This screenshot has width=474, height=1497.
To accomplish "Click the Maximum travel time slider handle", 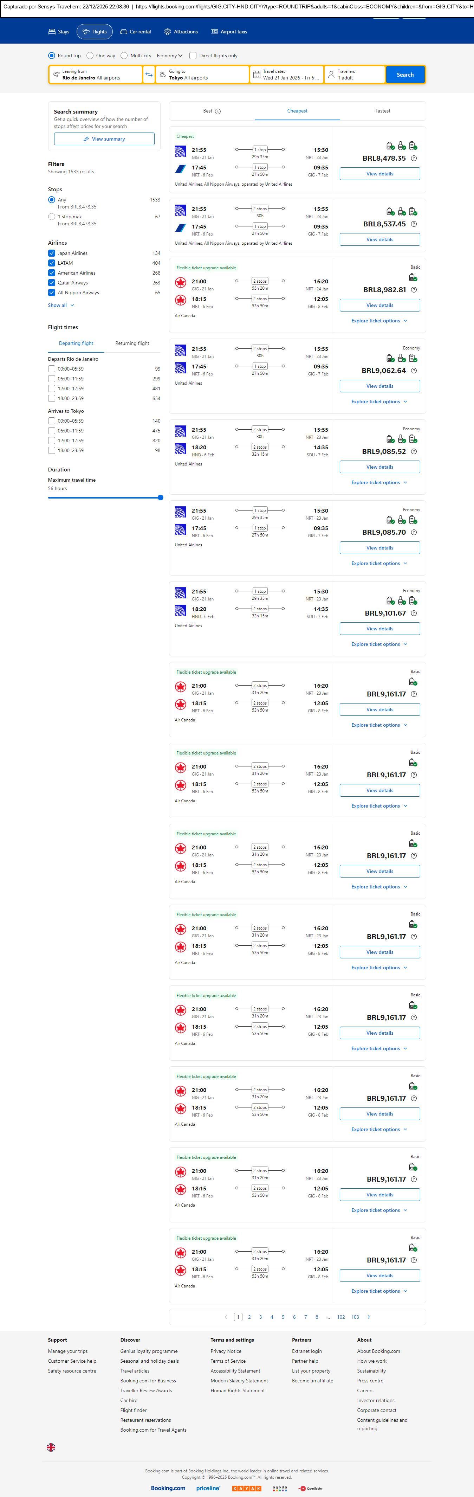I will pos(160,497).
